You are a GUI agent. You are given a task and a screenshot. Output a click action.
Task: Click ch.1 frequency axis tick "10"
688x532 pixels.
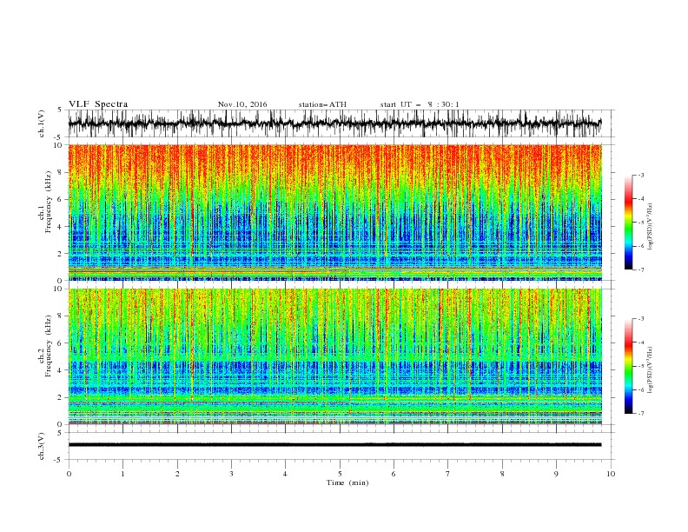[59, 145]
